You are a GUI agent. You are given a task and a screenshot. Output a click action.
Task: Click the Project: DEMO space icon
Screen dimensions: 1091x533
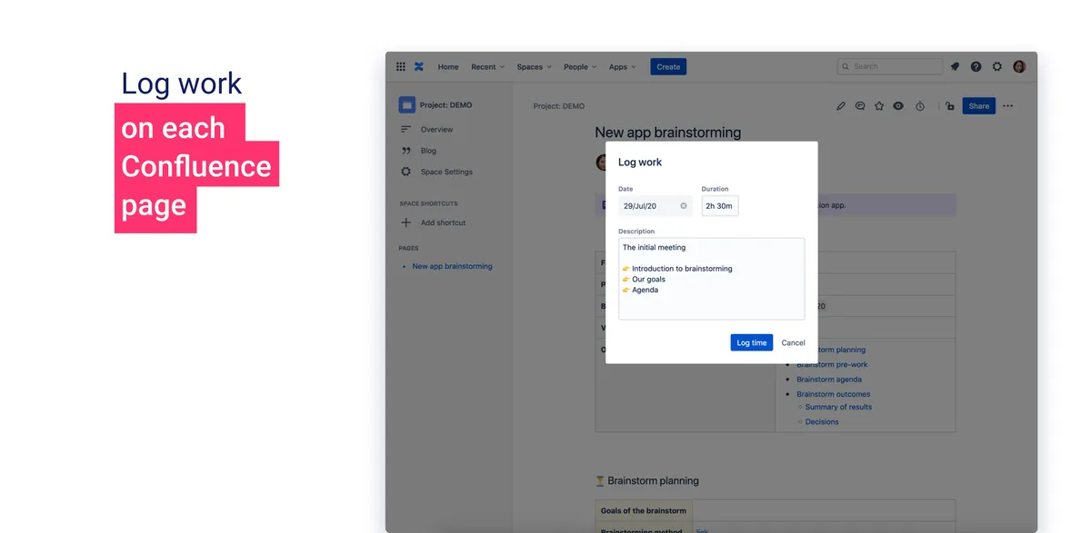406,104
